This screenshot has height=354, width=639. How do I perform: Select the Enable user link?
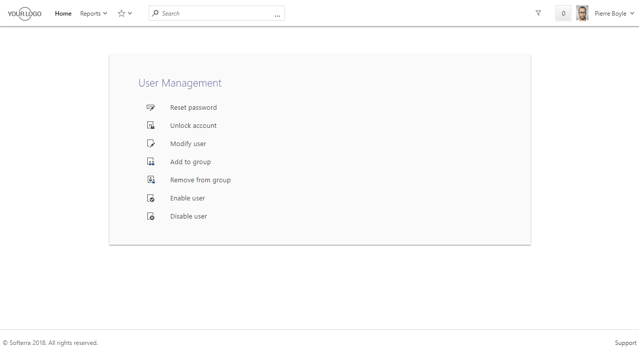coord(188,198)
